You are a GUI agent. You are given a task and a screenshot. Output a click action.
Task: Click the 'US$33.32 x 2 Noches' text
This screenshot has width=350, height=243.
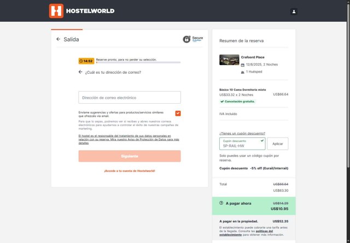[236, 95]
